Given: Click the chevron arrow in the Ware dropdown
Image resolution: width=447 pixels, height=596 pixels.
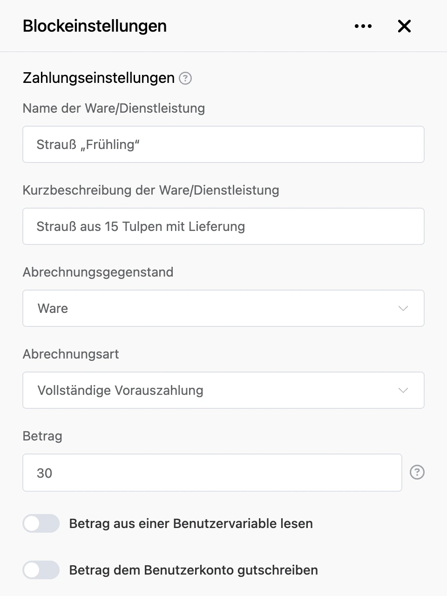Looking at the screenshot, I should [x=403, y=308].
